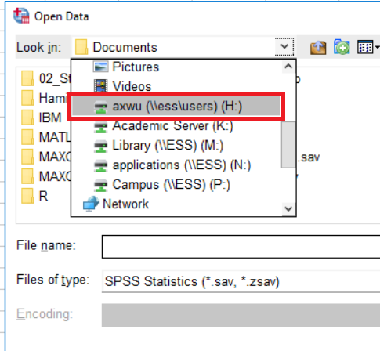
Task: Select the Hami folder in file list
Action: (45, 98)
